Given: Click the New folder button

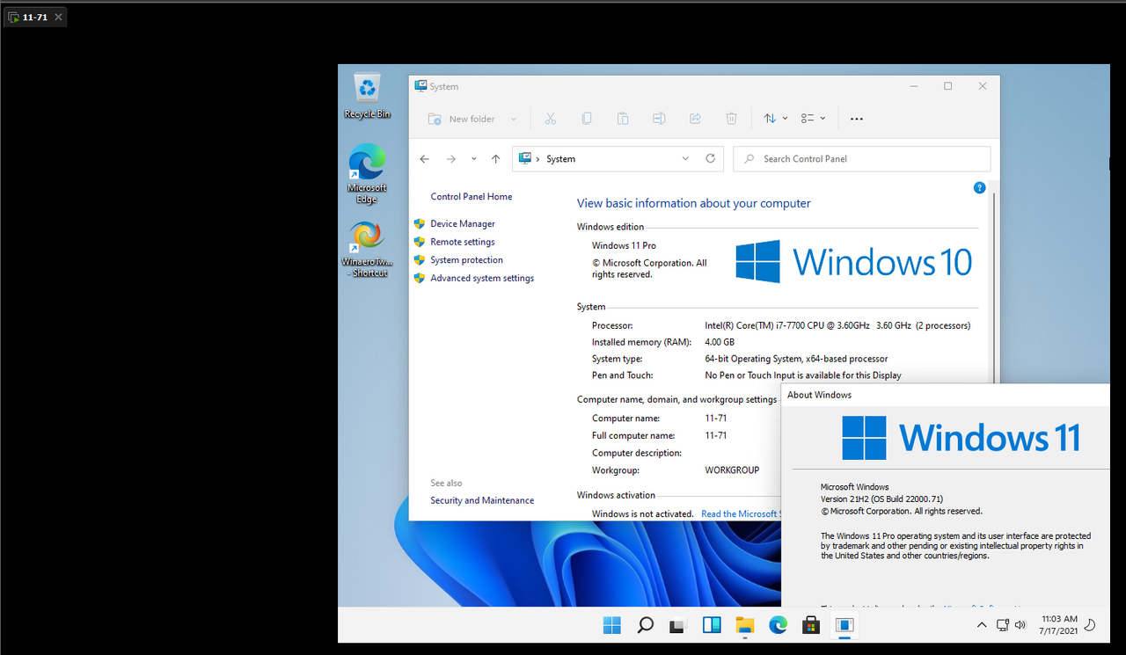Looking at the screenshot, I should [x=462, y=119].
